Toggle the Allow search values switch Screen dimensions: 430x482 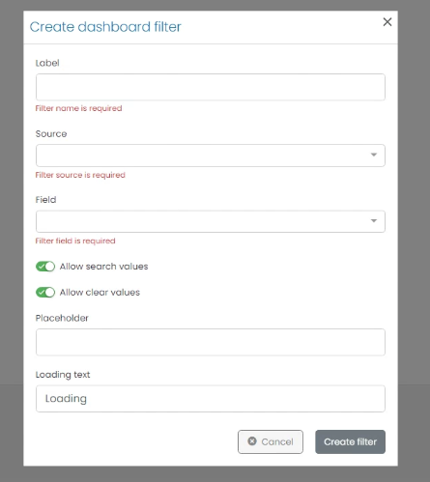point(45,267)
